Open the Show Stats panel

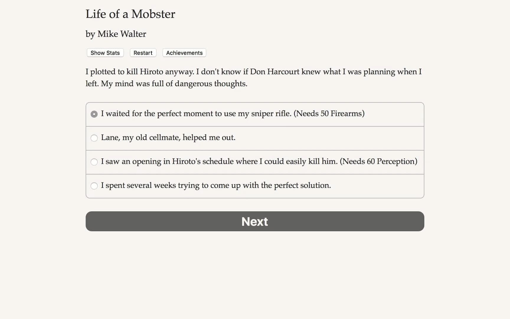click(105, 53)
